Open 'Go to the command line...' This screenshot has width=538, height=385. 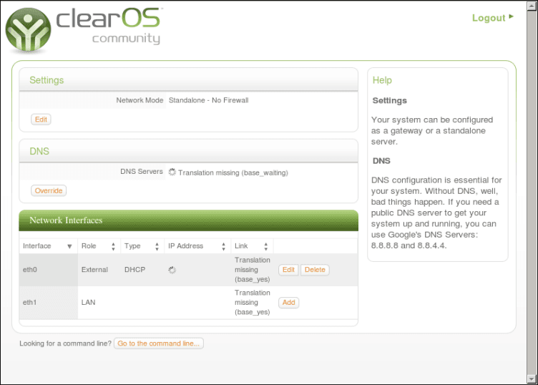(160, 343)
